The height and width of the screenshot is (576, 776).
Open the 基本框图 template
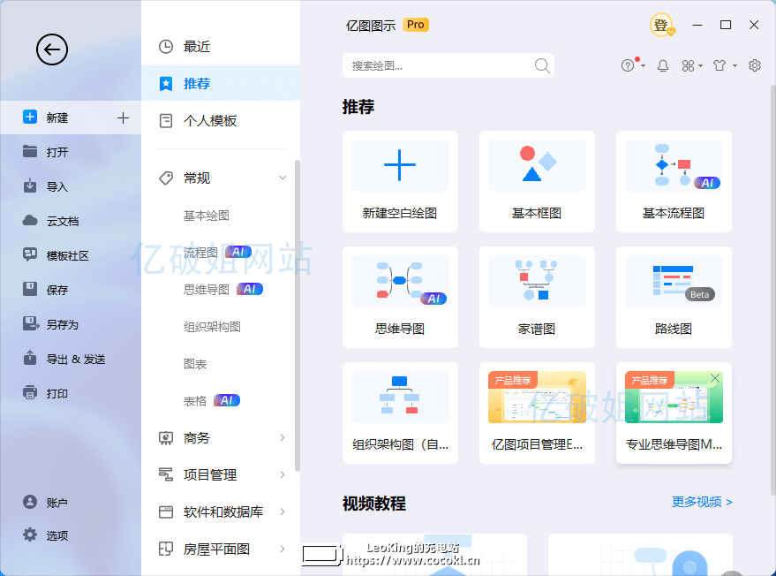[537, 182]
